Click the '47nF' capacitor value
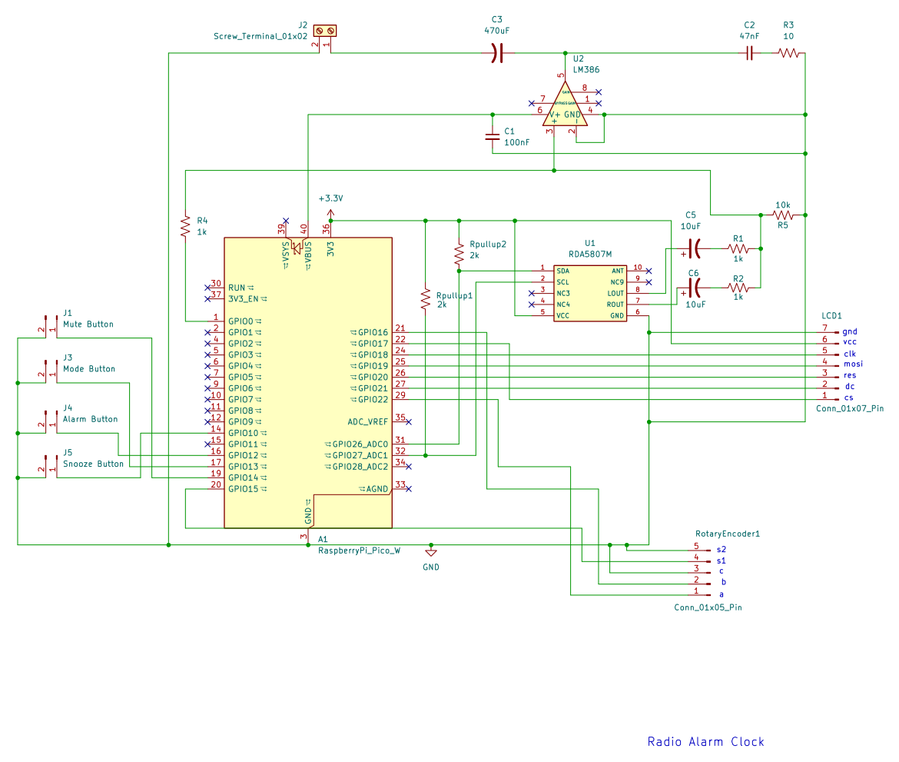 point(749,36)
